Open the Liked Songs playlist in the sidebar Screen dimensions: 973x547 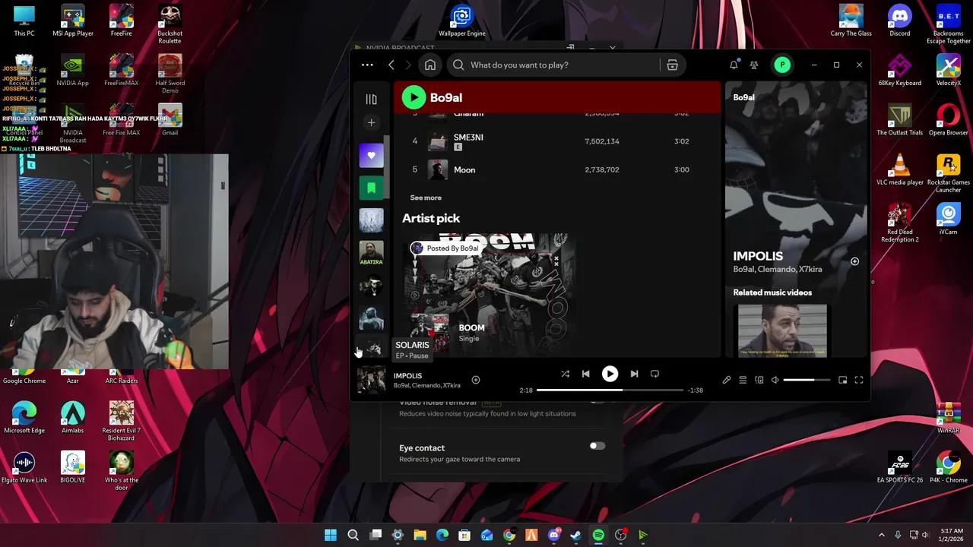click(x=371, y=155)
